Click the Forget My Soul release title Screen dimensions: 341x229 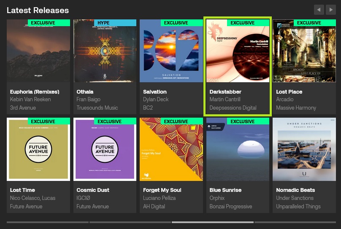click(162, 190)
